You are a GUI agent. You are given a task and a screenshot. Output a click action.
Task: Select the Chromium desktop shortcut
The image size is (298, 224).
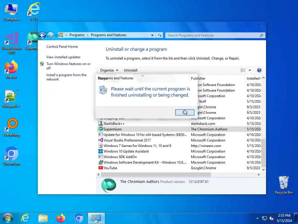11,156
